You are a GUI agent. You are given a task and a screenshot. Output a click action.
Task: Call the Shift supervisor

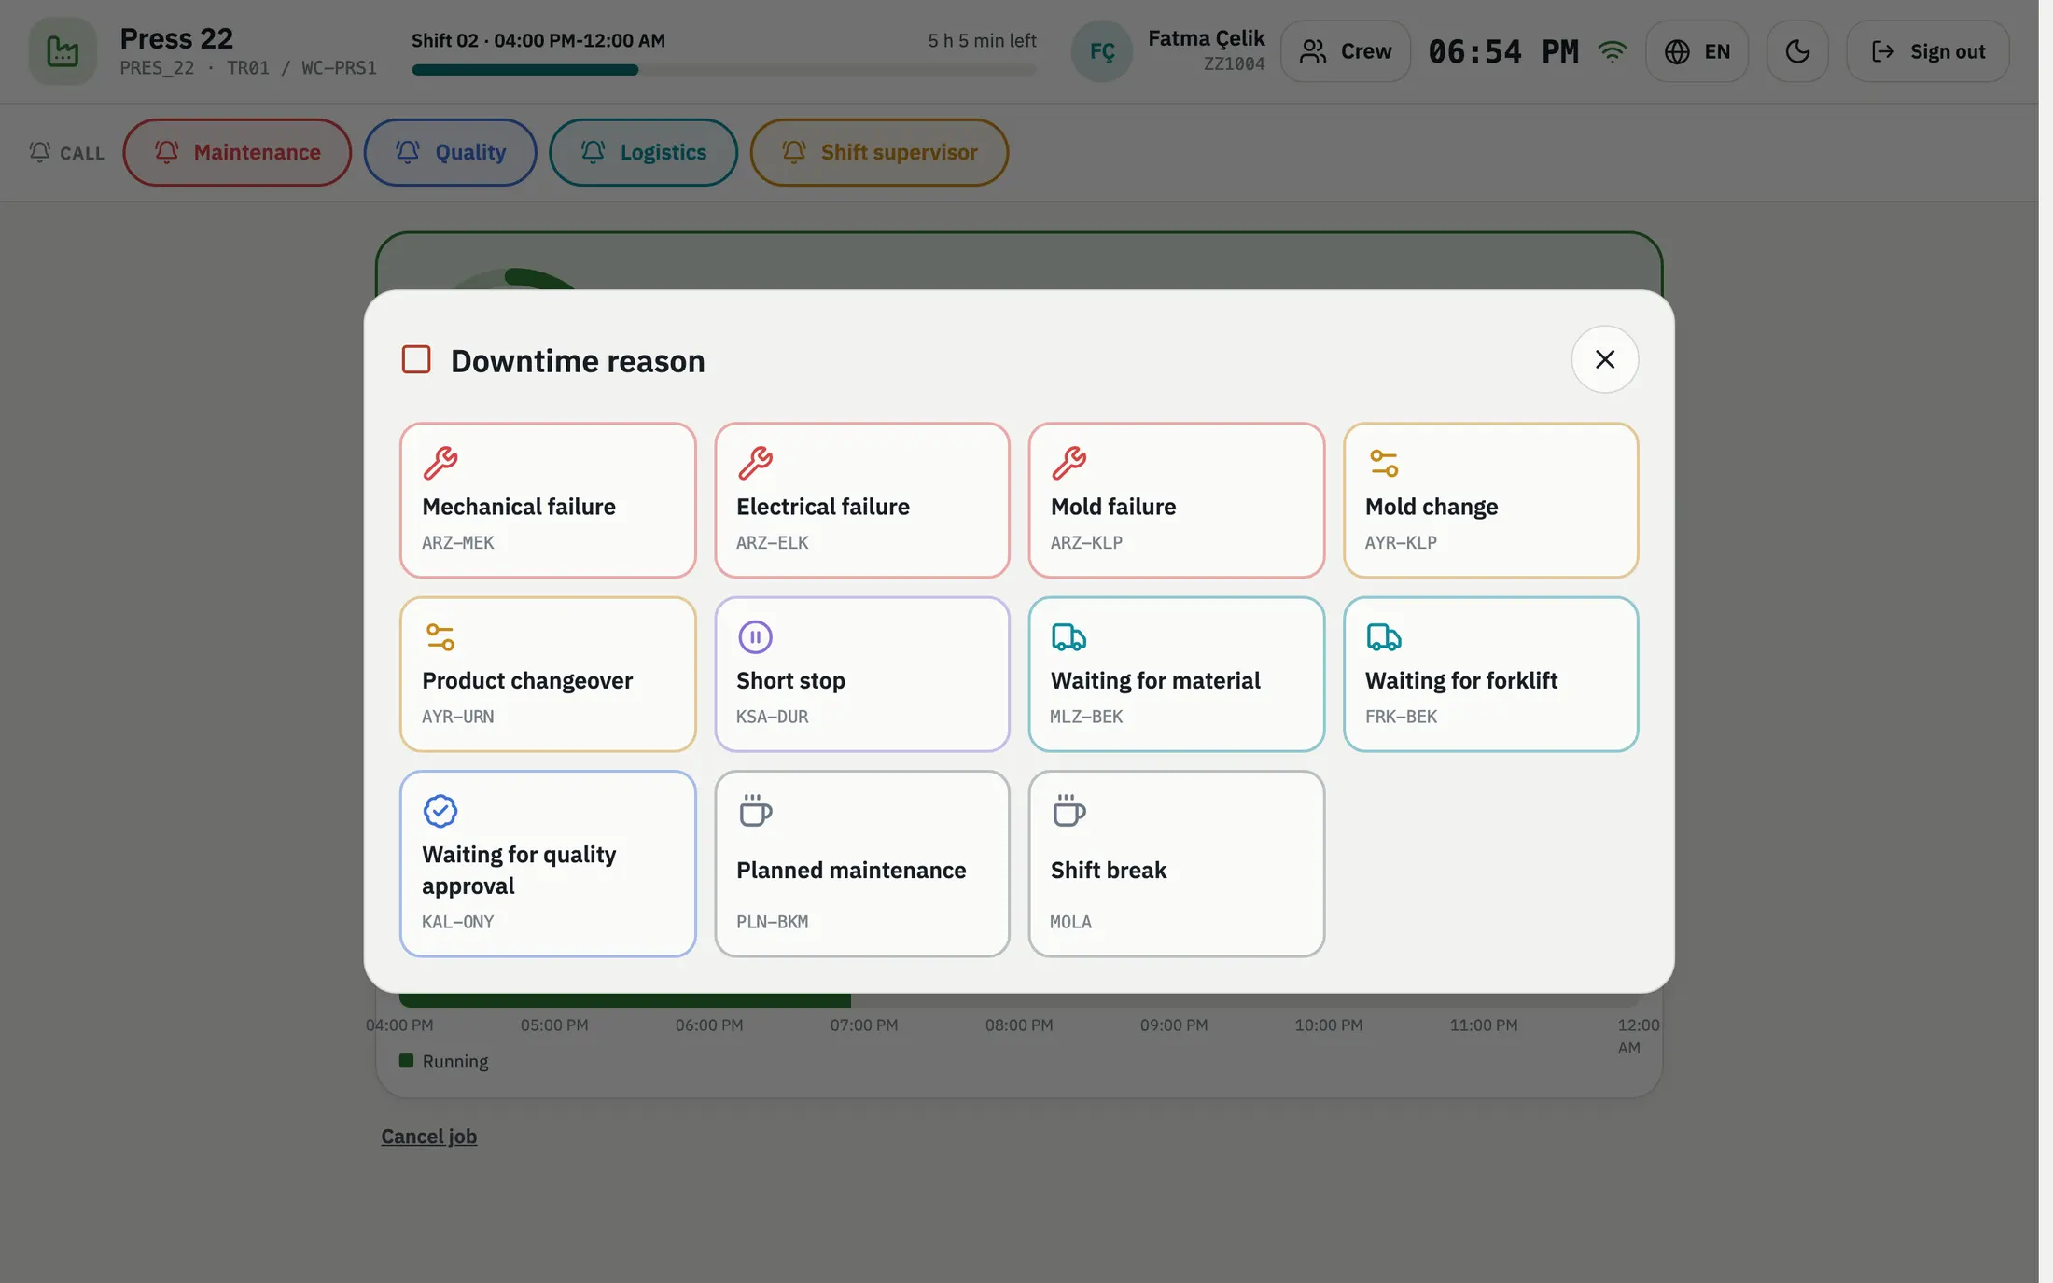coord(879,152)
